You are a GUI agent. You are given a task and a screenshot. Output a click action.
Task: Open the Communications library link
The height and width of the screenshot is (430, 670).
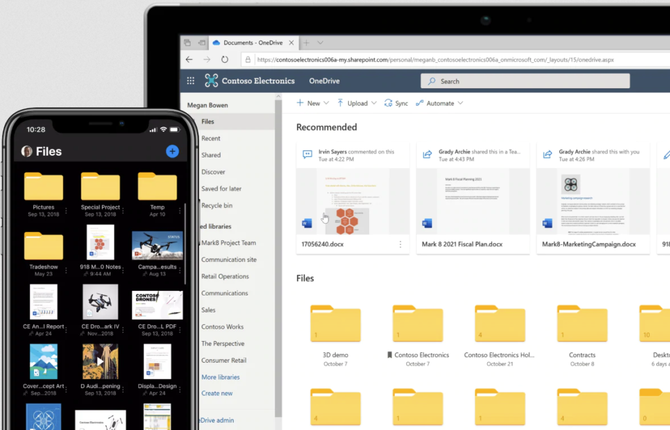(x=225, y=293)
